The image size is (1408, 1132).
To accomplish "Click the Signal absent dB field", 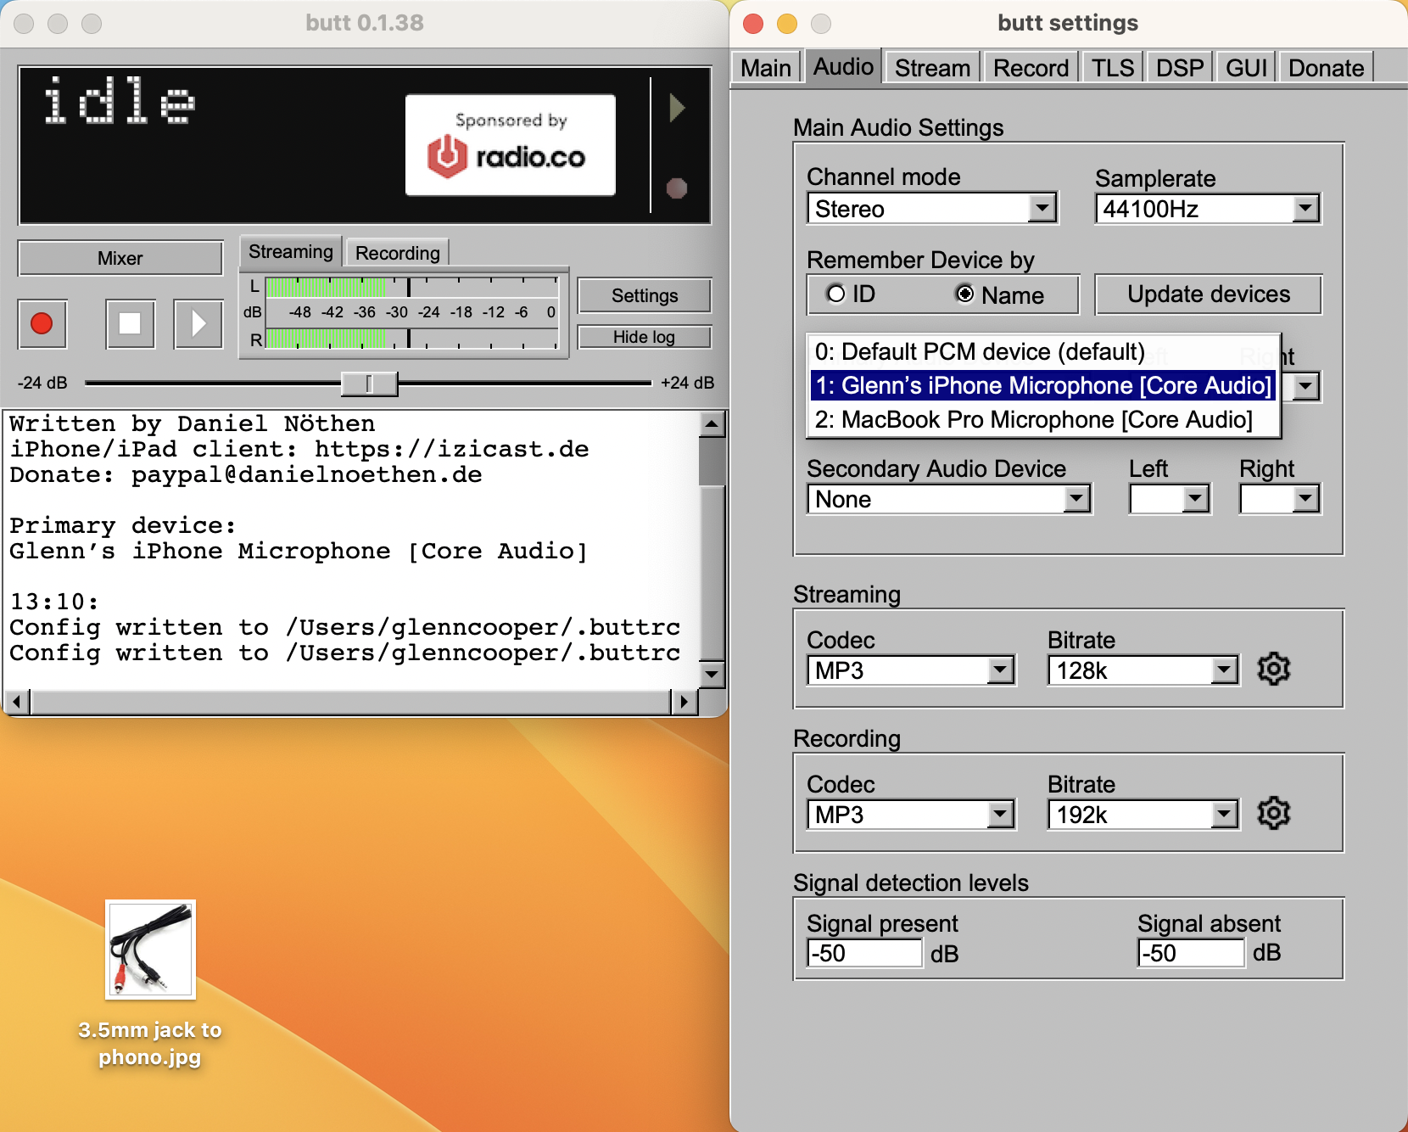I will point(1191,953).
